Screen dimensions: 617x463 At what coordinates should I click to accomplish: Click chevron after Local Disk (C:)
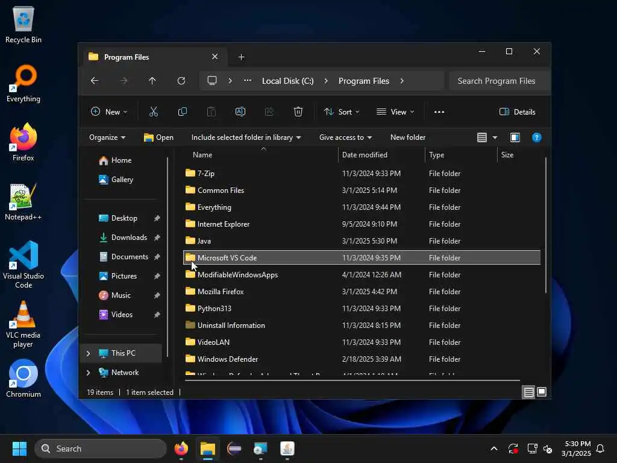[326, 81]
